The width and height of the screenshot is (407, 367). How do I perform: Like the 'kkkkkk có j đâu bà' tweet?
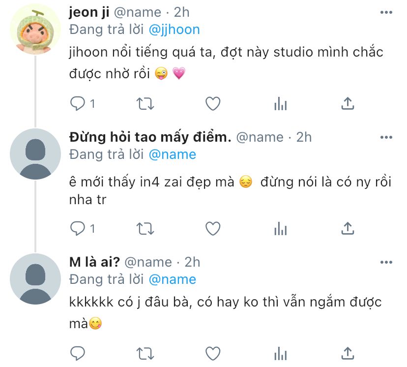[x=212, y=353]
